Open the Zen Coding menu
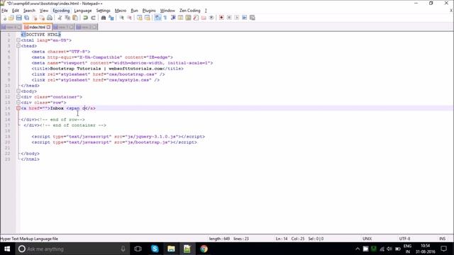Screen dimensions: 454x255 [190, 11]
